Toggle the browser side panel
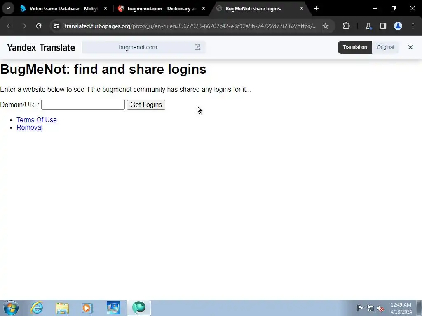Screen dimensions: 422x316 point(383,26)
